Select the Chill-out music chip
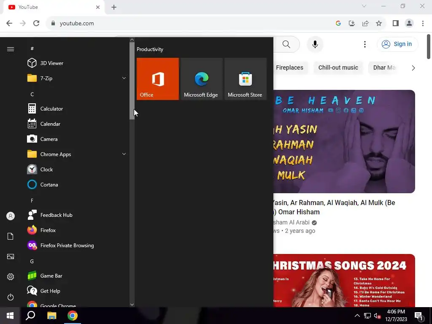This screenshot has height=324, width=432. (x=338, y=68)
